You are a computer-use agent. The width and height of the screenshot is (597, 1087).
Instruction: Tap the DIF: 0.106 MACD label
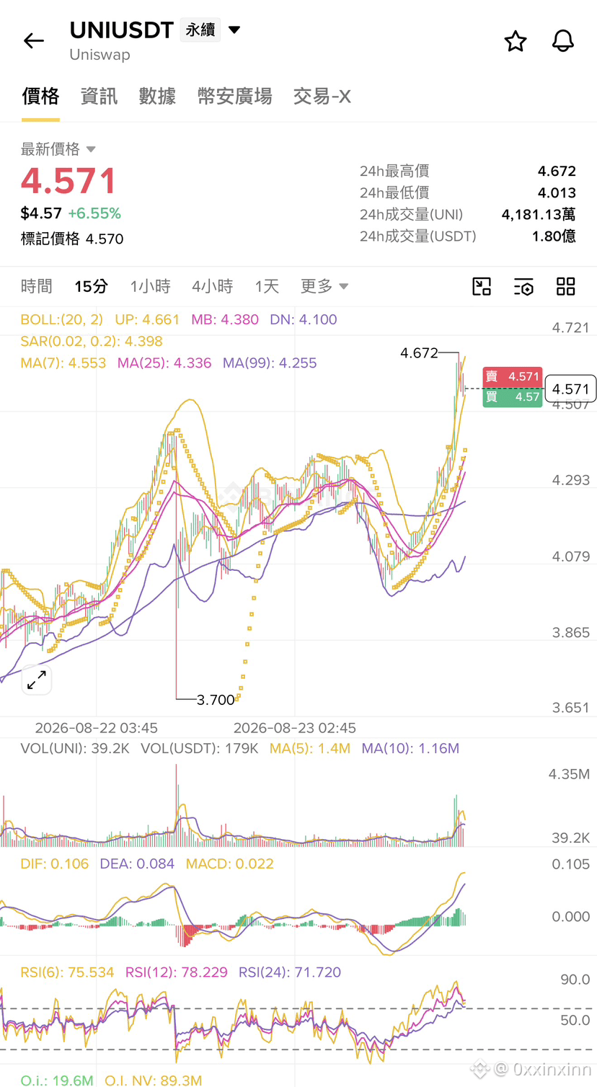click(x=55, y=864)
